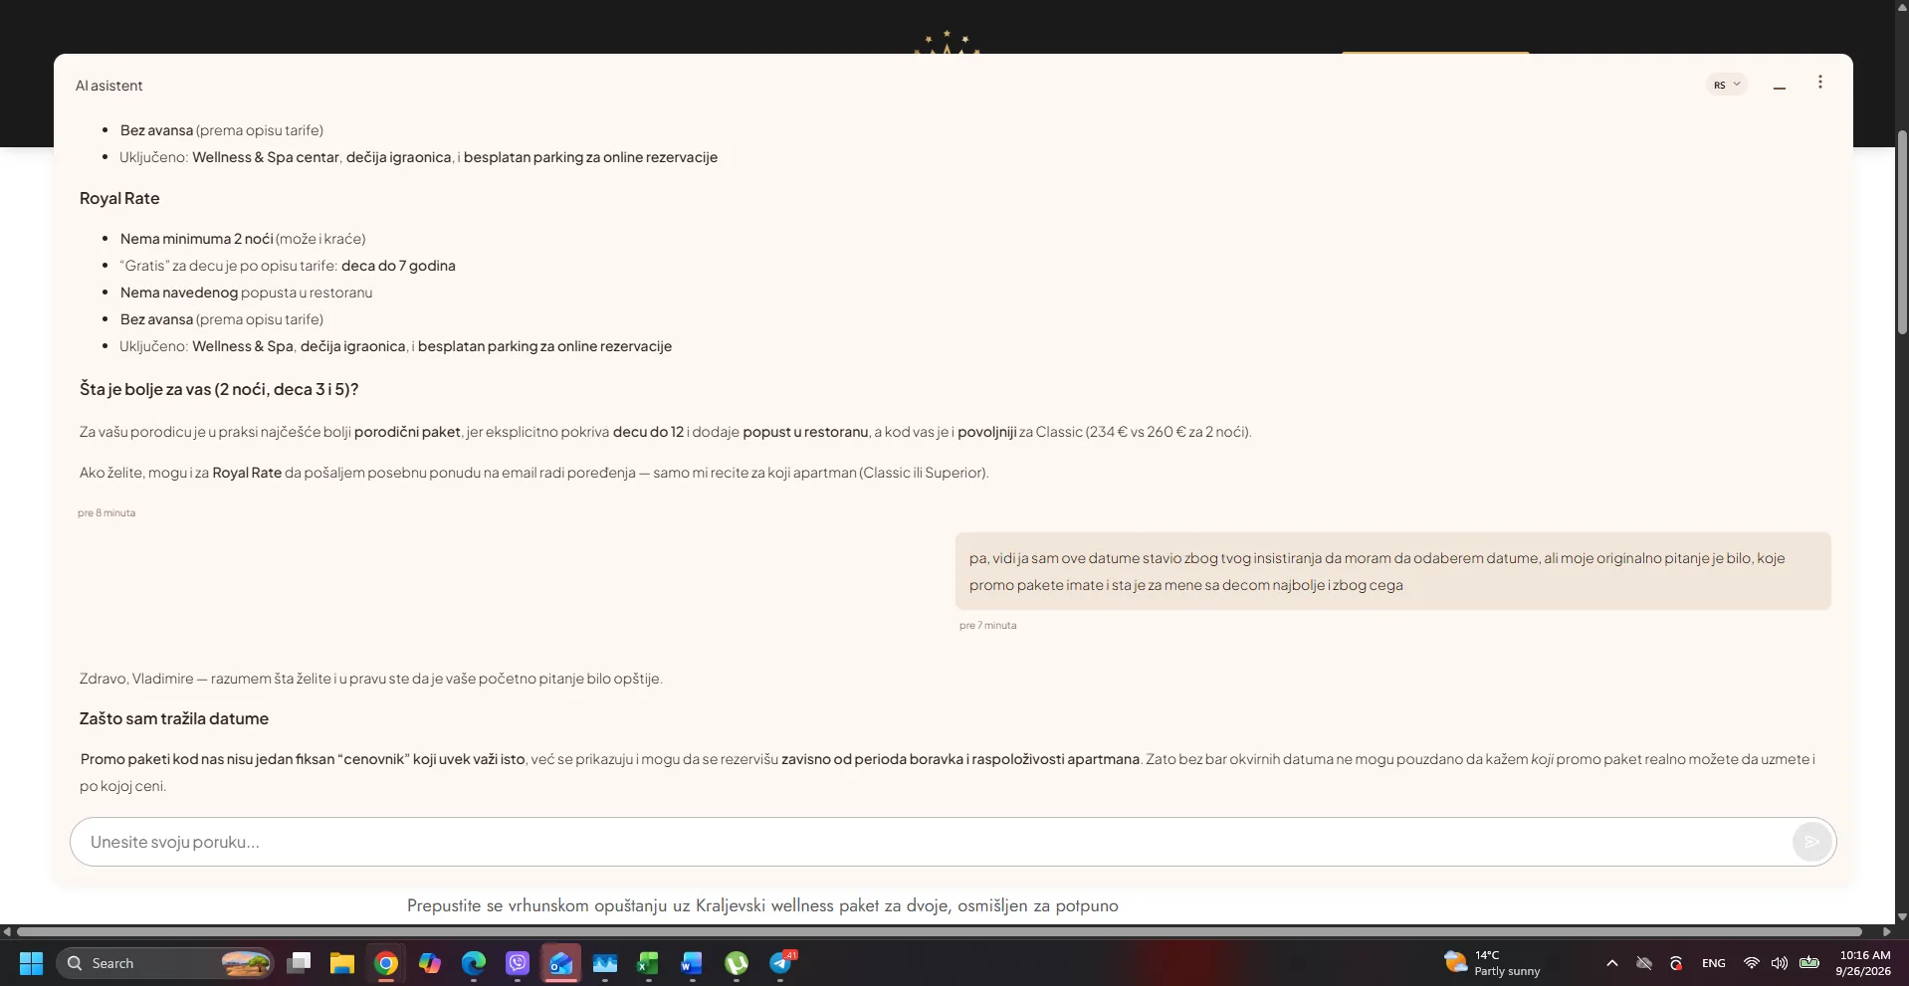Open the chat three-dot options menu
The image size is (1909, 986).
(1820, 83)
